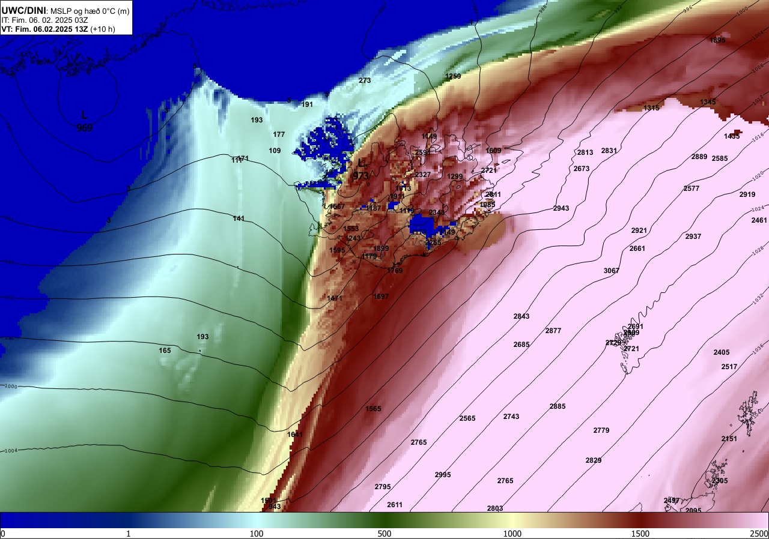This screenshot has width=769, height=539.
Task: Click the map value 1697
Action: tap(381, 297)
